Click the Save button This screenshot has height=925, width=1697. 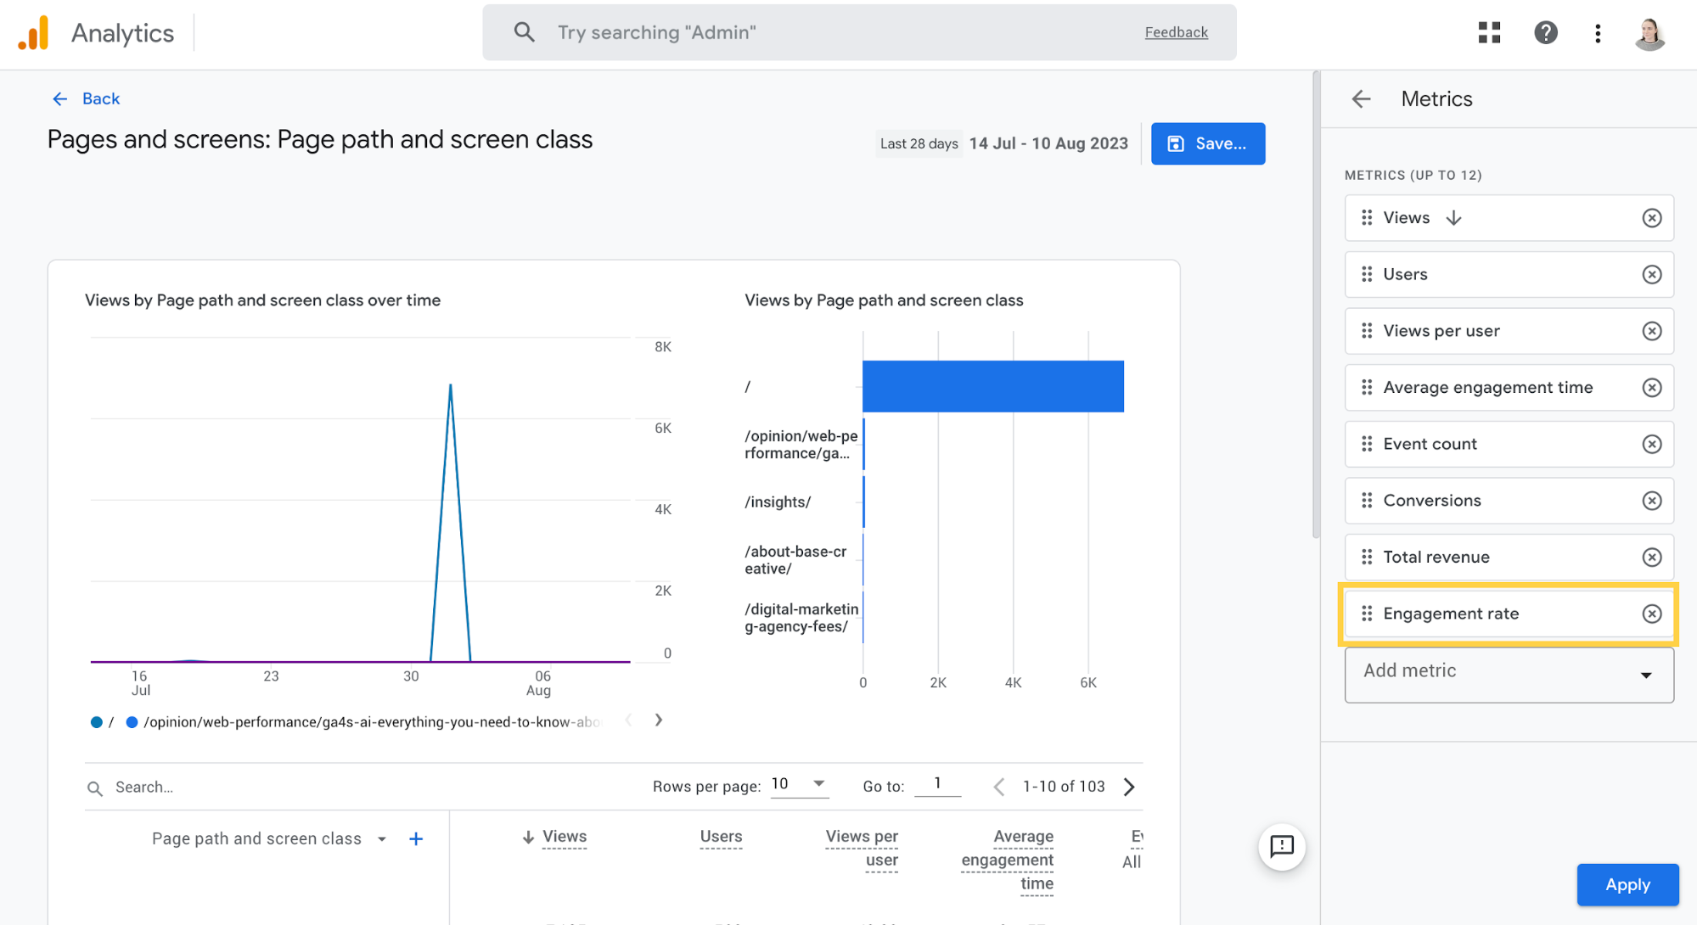pos(1207,143)
